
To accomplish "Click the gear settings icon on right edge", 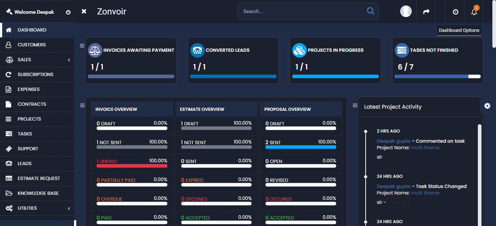I will tap(487, 106).
